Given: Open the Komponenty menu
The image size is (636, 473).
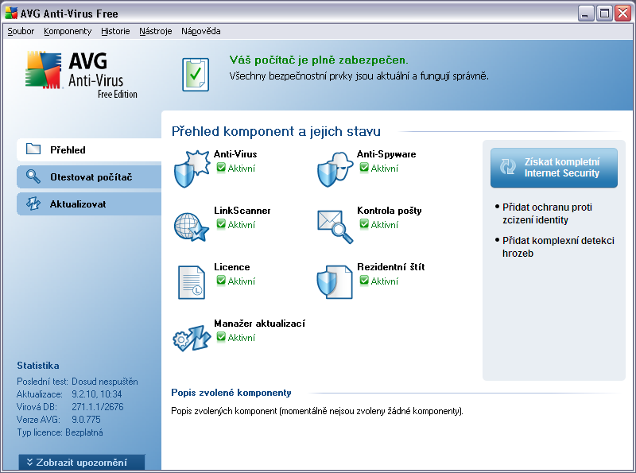Looking at the screenshot, I should 68,31.
